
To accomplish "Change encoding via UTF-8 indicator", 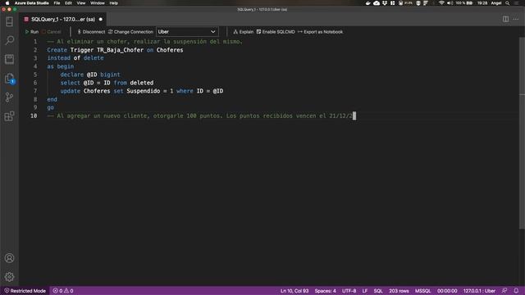I will [349, 291].
